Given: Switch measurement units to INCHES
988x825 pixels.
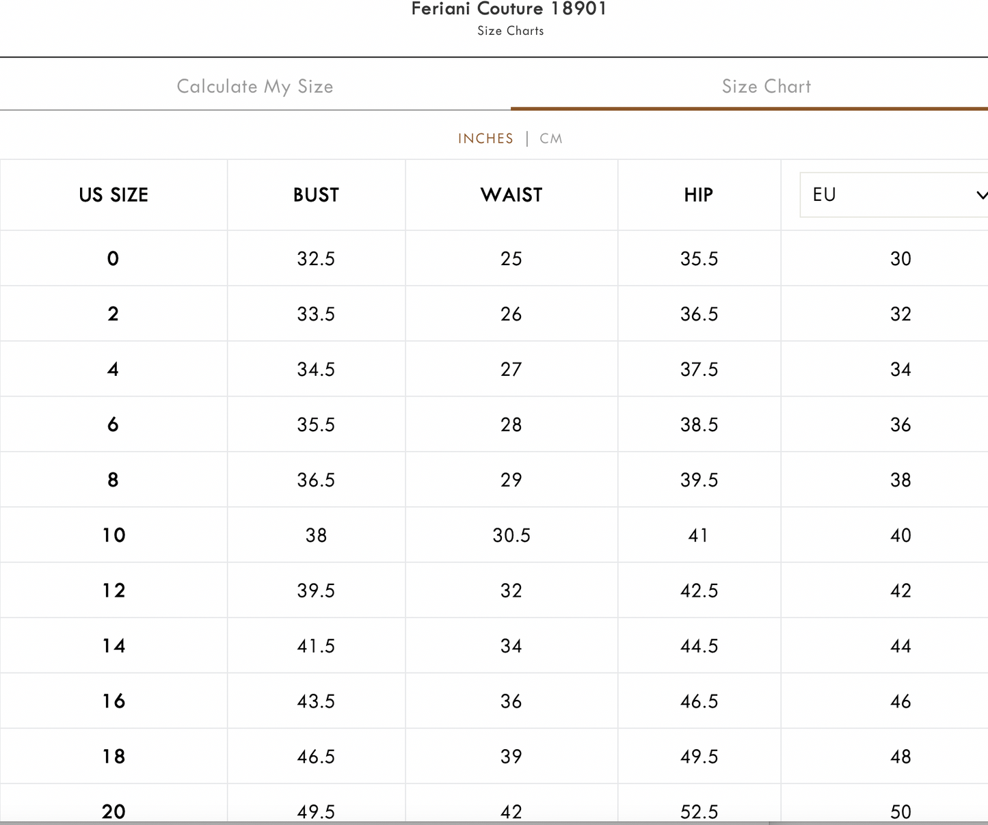Looking at the screenshot, I should [x=485, y=139].
